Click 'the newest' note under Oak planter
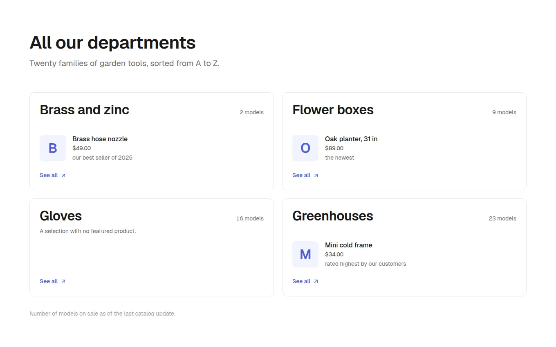 [x=339, y=158]
